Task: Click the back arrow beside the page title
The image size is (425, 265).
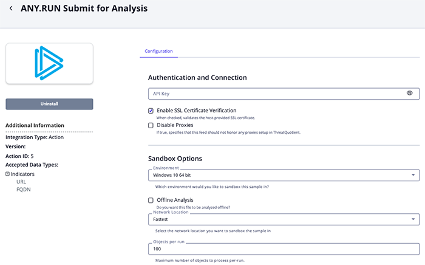Action: click(x=11, y=9)
